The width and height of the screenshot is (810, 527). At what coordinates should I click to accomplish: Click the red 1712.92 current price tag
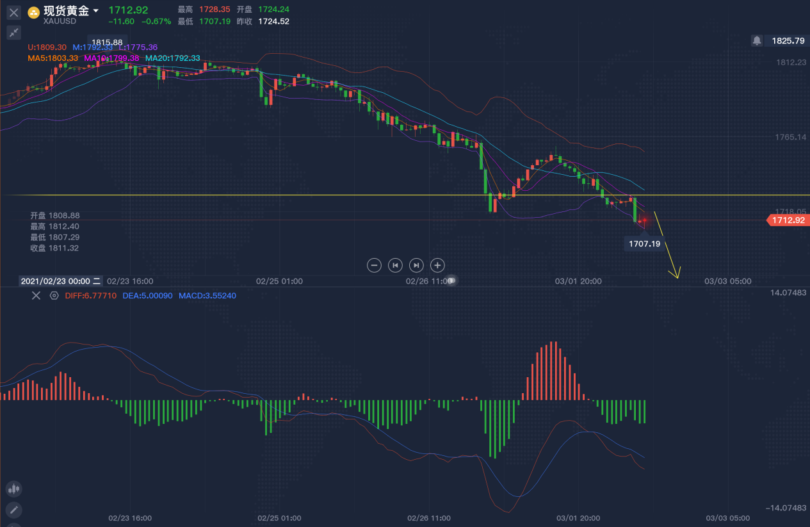point(788,220)
